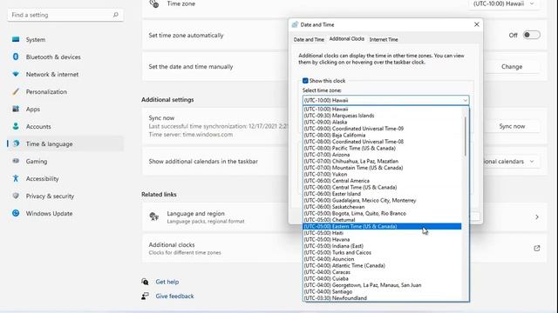Click the search magnifier icon
Viewport: 558px width, 313px height.
tap(116, 15)
